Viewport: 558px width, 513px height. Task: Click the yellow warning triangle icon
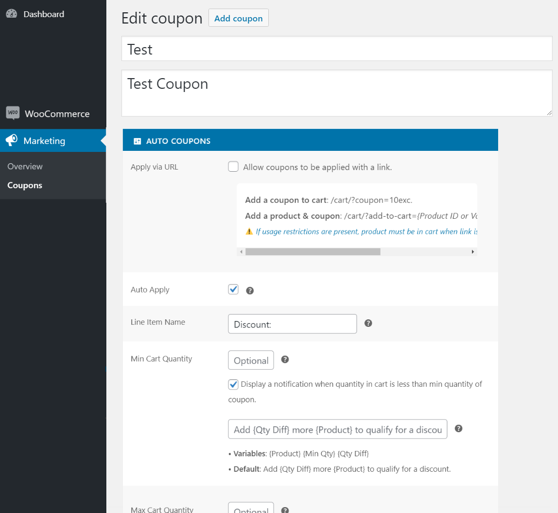[x=249, y=232]
